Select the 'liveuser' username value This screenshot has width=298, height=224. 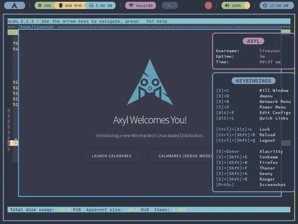(270, 51)
